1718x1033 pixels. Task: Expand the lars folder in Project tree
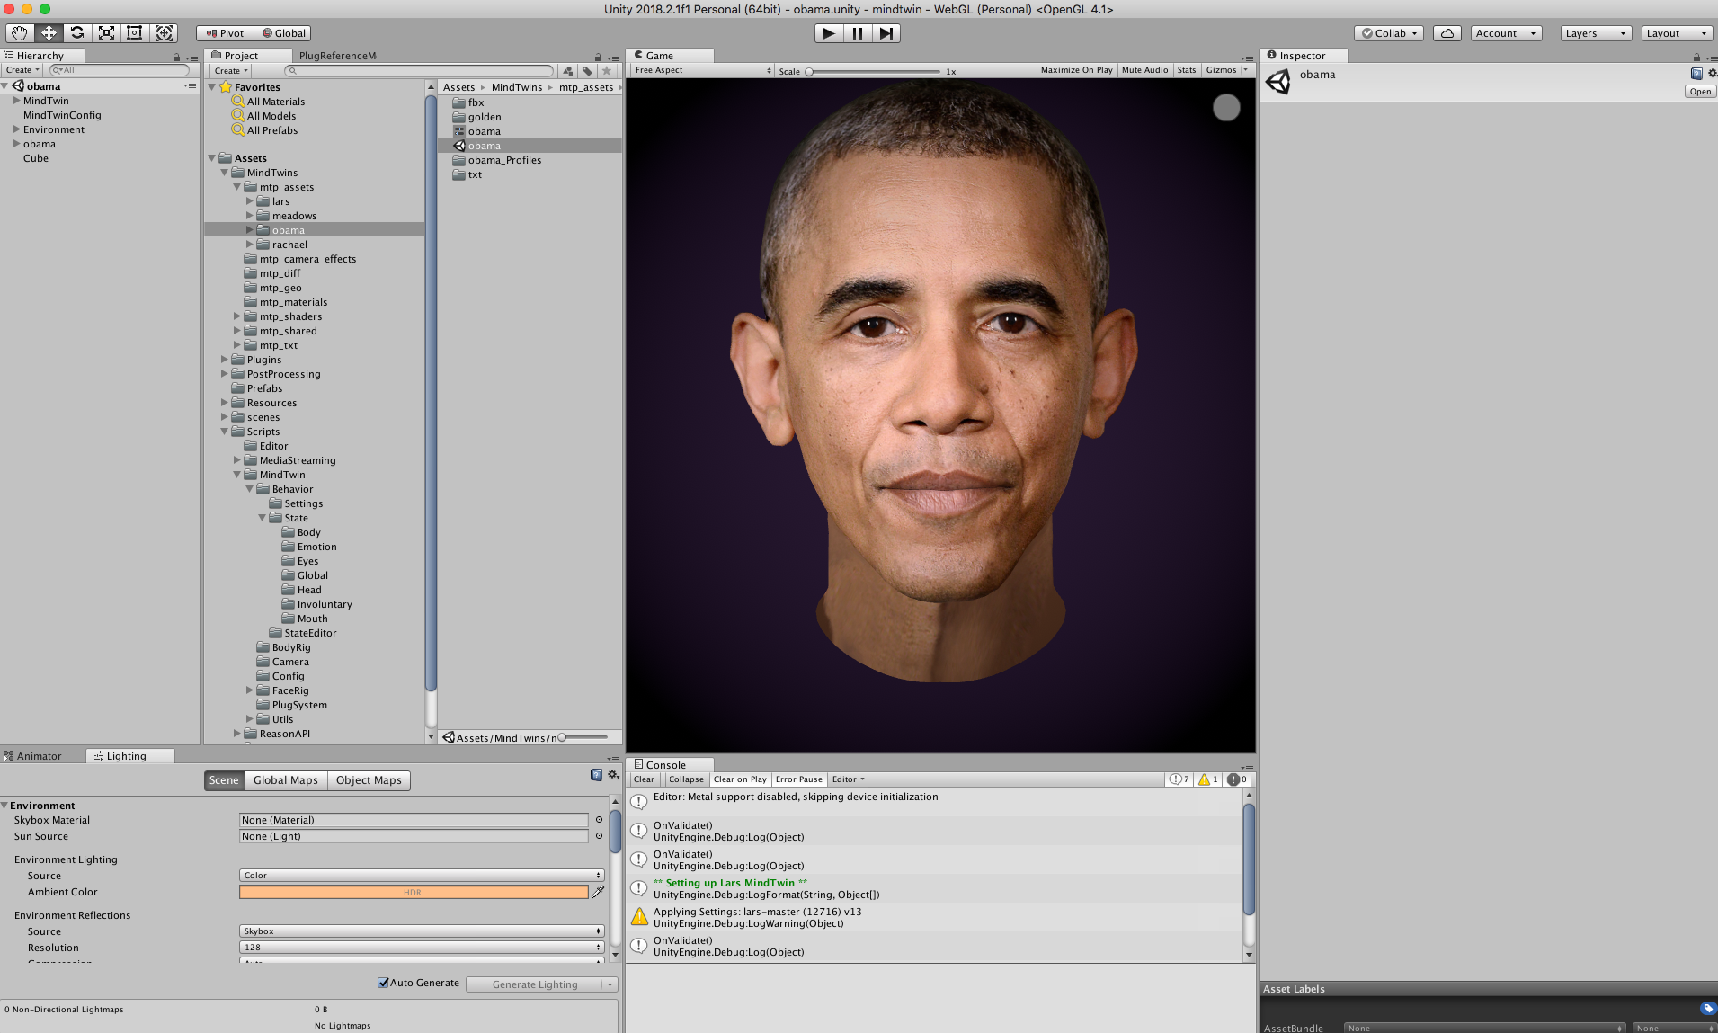click(x=250, y=201)
